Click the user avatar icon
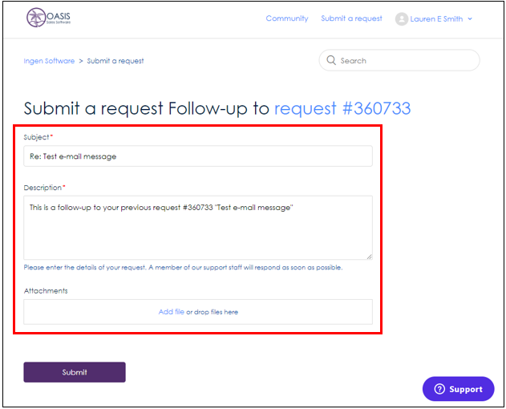 coord(402,19)
